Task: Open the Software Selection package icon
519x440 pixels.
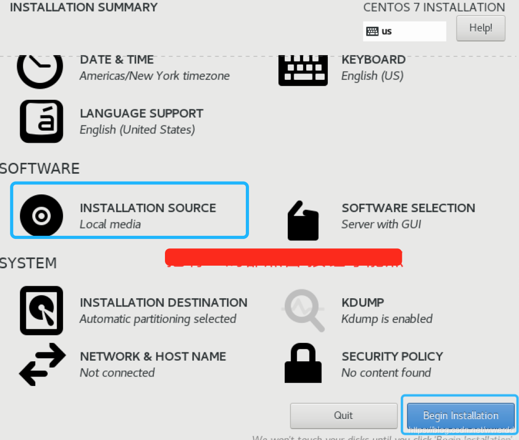Action: [303, 221]
